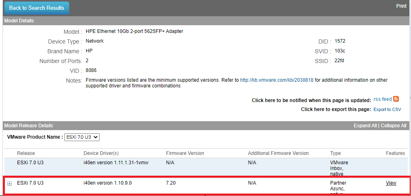Click the Features column header
411x196 pixels.
395,153
